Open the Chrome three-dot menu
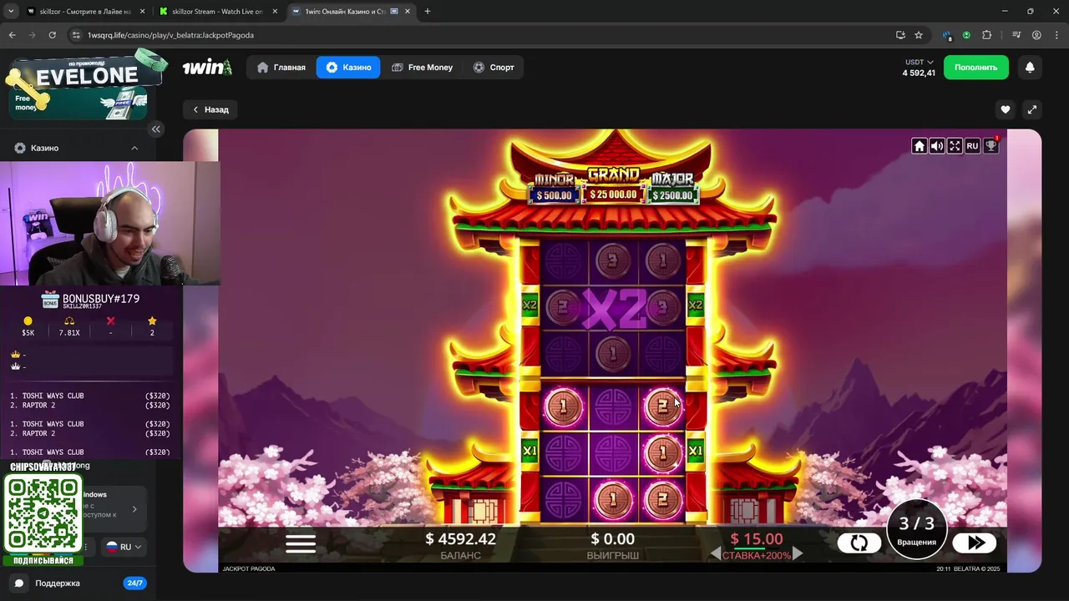Image resolution: width=1069 pixels, height=601 pixels. 1056,35
